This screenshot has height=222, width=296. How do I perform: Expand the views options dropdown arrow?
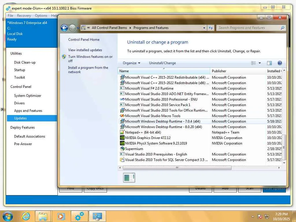coord(260,63)
